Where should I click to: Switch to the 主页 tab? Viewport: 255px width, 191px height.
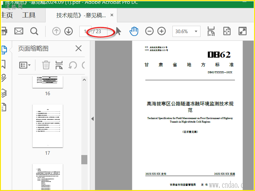coord(7,15)
